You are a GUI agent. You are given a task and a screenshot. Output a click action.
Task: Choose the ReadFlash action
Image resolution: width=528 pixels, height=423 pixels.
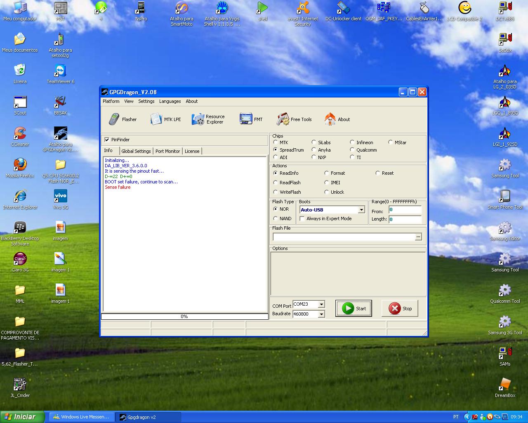[x=276, y=183]
